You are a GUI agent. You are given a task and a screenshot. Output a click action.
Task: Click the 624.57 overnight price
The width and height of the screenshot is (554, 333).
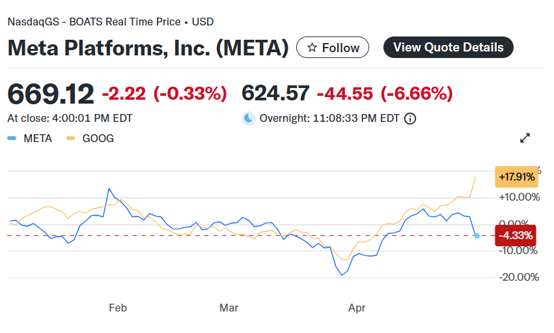pos(275,94)
